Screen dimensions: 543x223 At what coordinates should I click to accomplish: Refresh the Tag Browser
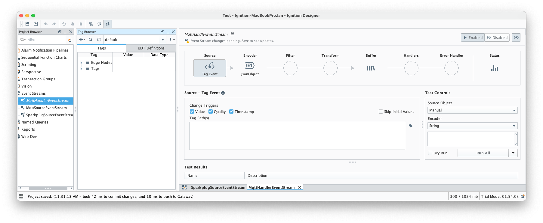99,40
